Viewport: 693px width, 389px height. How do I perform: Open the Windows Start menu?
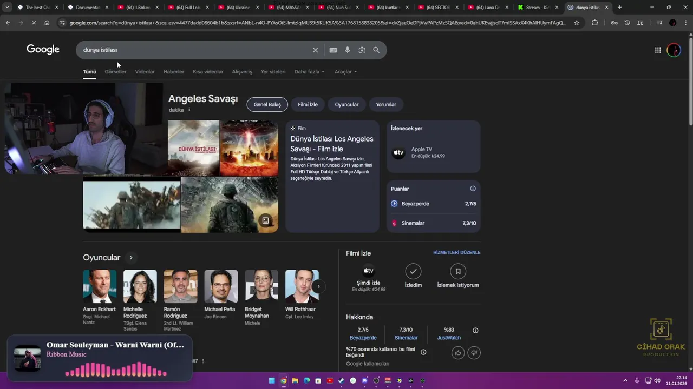coord(272,380)
